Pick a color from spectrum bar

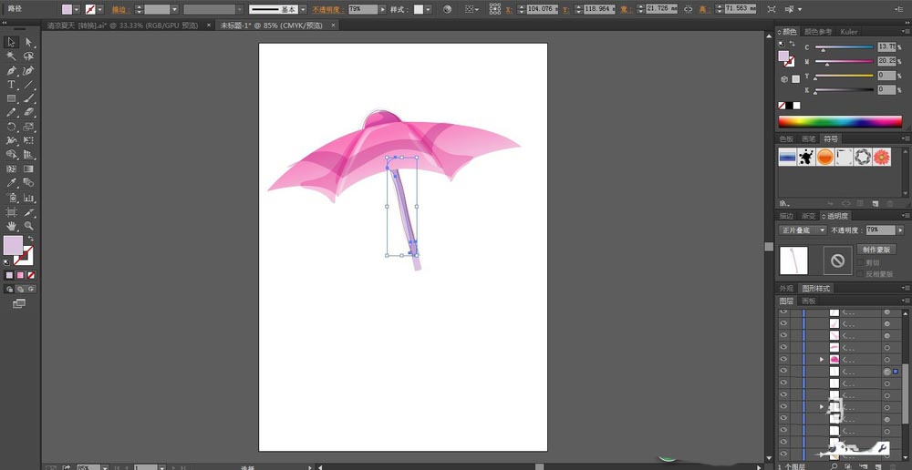tap(840, 121)
